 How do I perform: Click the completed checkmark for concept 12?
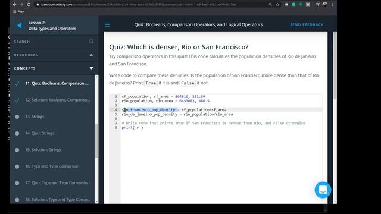[x=17, y=100]
